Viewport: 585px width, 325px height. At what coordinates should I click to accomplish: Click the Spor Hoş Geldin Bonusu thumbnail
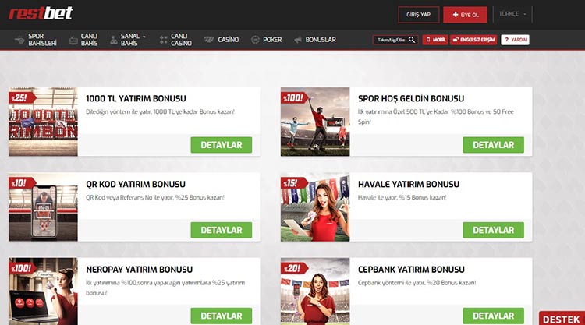(x=315, y=122)
